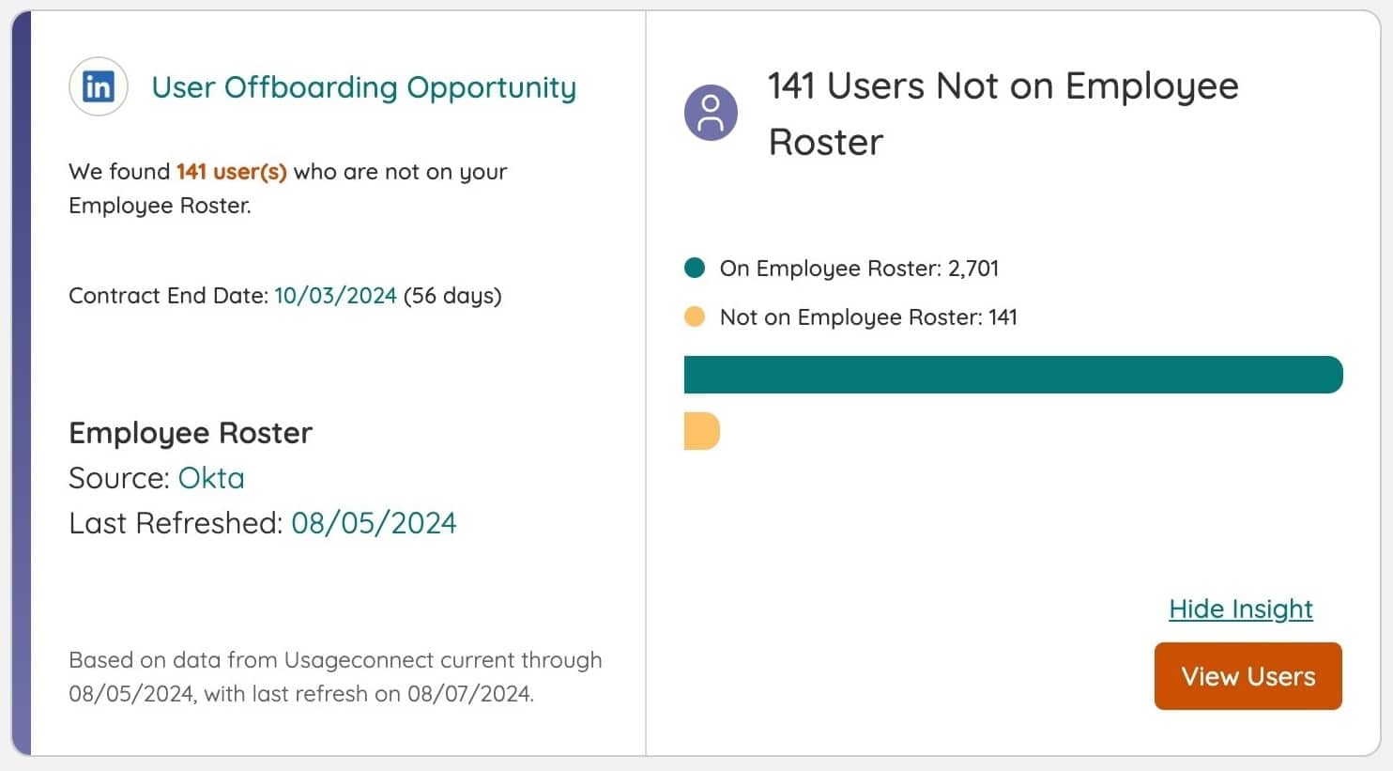The image size is (1393, 771).
Task: Click the Not on Employee Roster: 141 label
Action: coord(868,317)
